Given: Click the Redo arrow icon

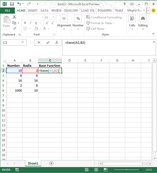Looking at the screenshot, I should (29, 4).
